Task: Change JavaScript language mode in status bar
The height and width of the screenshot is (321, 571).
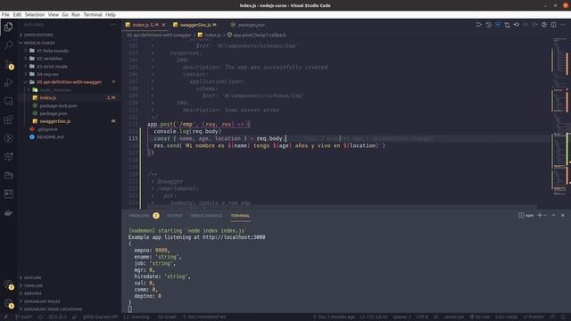Action: click(x=454, y=317)
